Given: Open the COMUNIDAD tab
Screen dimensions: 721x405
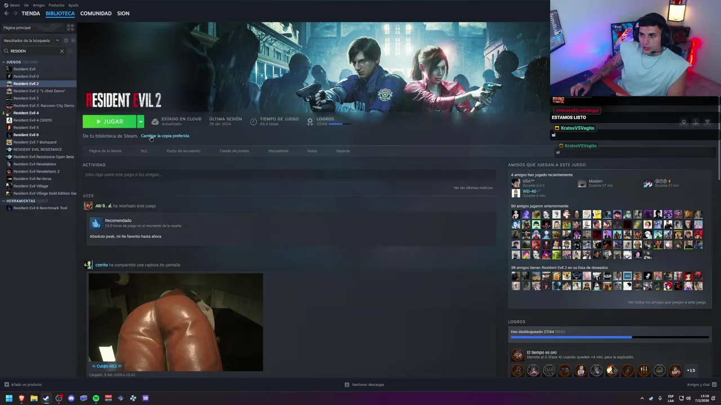Looking at the screenshot, I should pos(96,13).
